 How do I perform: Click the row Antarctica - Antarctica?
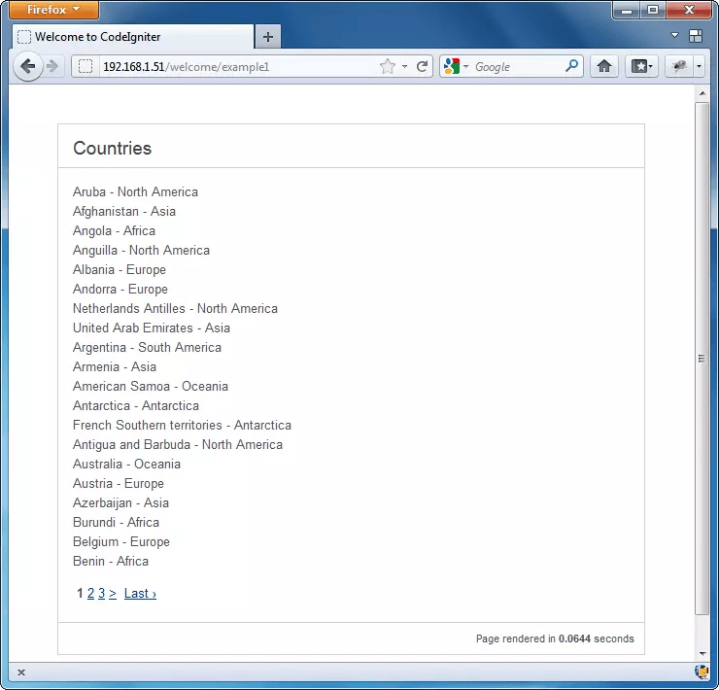pos(136,405)
